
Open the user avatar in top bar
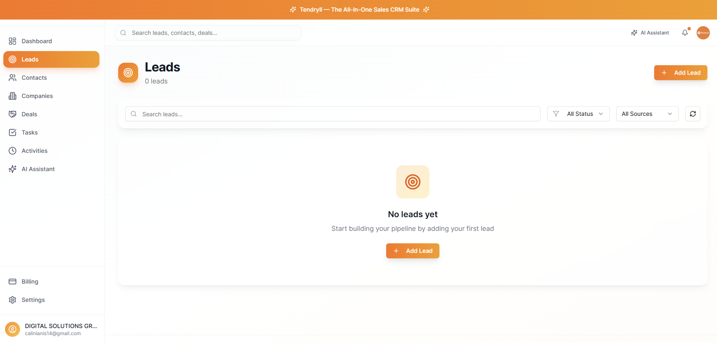pyautogui.click(x=703, y=33)
